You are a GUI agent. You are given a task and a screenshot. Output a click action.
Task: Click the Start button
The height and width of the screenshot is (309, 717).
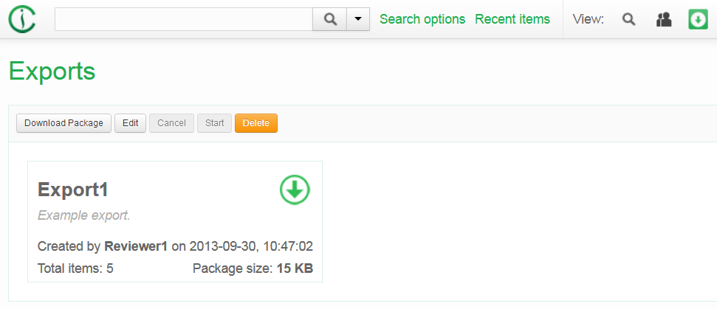tap(214, 123)
